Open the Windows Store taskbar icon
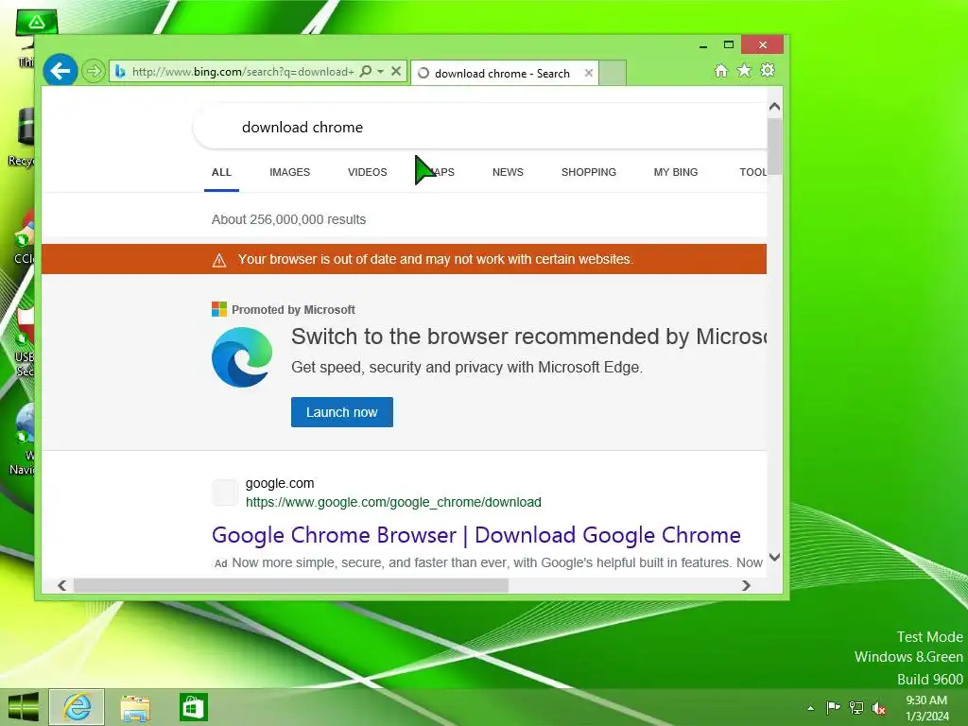 tap(193, 707)
